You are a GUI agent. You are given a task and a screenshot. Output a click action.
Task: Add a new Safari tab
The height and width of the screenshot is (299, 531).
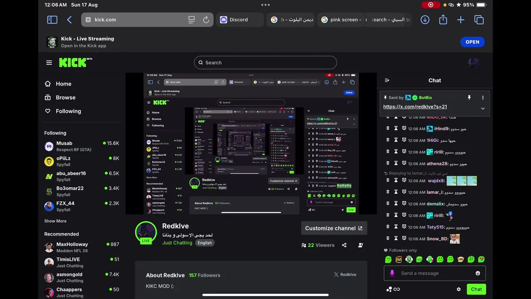click(460, 20)
